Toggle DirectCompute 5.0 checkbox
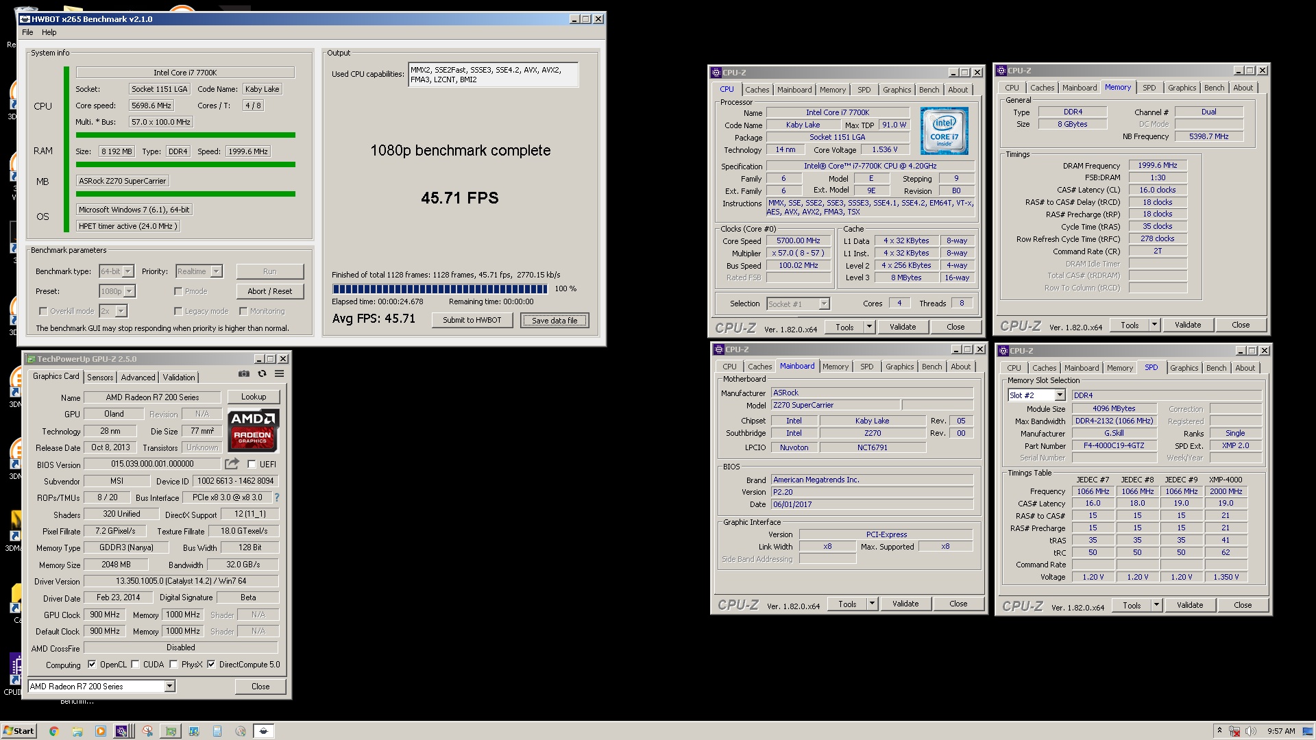1316x740 pixels. point(211,664)
